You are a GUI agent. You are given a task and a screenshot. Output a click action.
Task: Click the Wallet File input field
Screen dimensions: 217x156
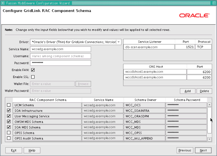(x=52, y=84)
